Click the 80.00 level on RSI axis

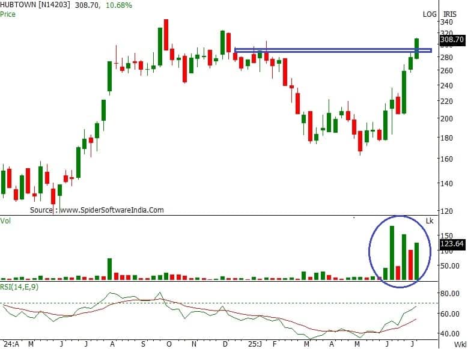[451, 294]
